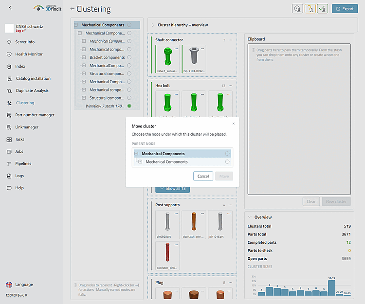The height and width of the screenshot is (304, 365).
Task: Click the Help chat bubble icon
Action: click(x=9, y=188)
